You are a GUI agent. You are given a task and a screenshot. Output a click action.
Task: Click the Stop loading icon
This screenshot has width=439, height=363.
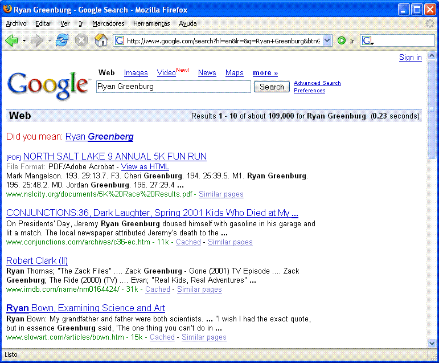81,40
